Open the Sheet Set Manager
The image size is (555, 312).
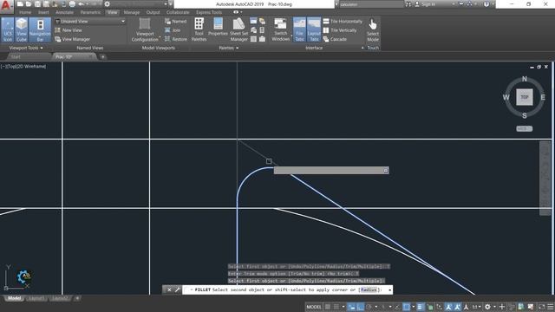coord(239,29)
